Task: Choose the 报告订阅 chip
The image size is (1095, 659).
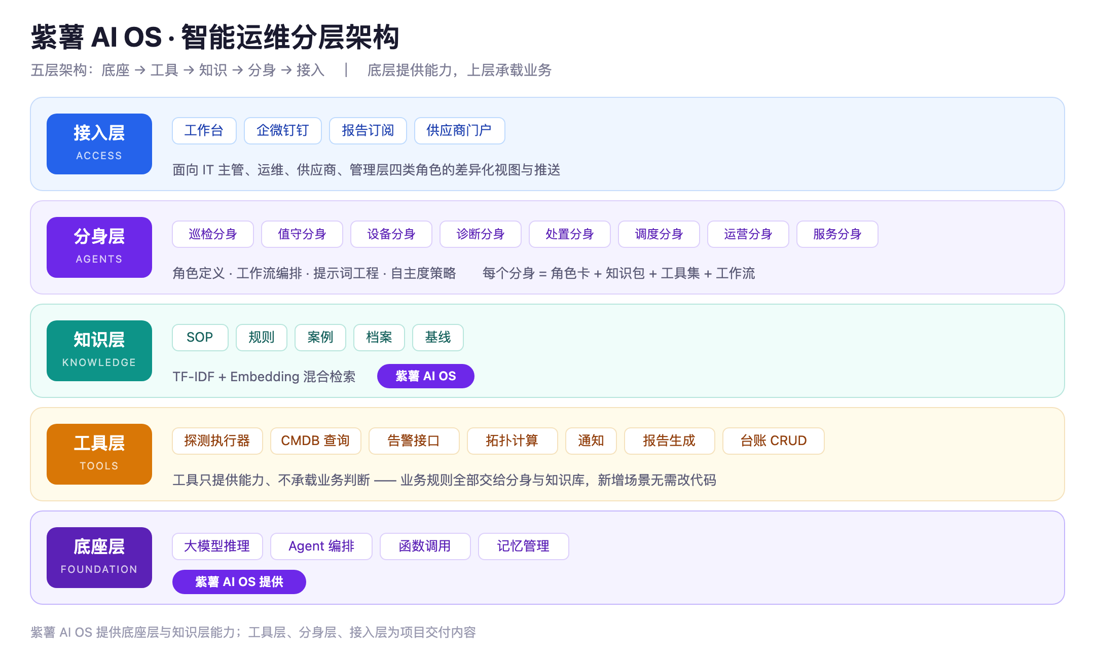Action: [x=368, y=131]
